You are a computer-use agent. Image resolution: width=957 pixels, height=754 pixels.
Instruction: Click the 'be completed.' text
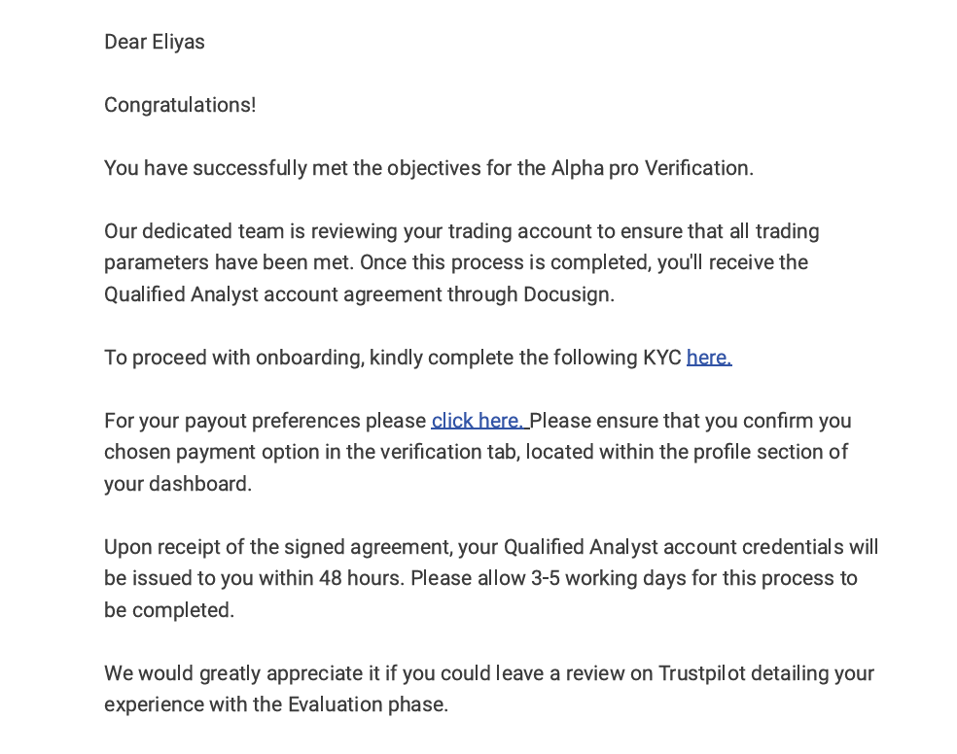coord(169,610)
